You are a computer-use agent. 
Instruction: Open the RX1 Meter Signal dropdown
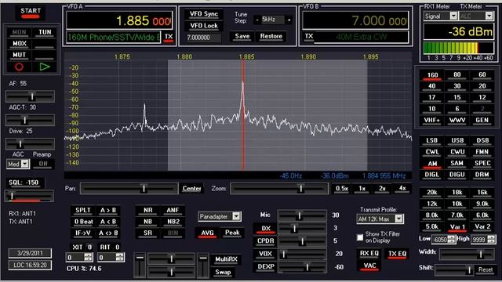tap(453, 16)
